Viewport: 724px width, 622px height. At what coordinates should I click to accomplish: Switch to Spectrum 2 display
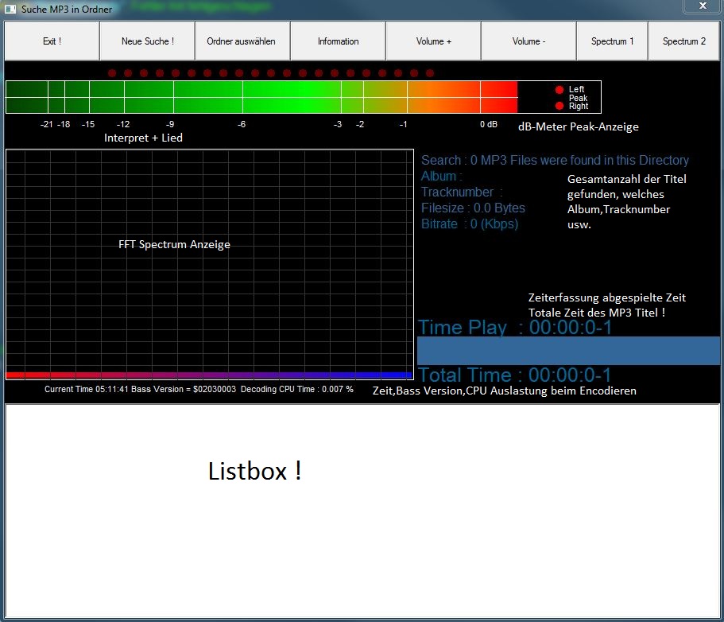[x=683, y=41]
